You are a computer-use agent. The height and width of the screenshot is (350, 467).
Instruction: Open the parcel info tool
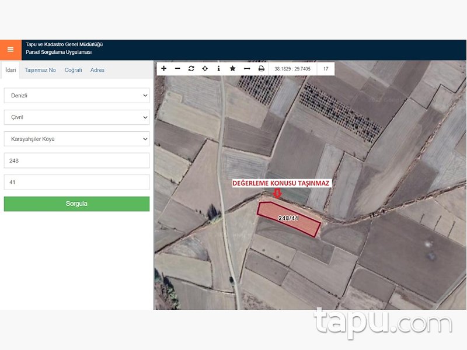[x=218, y=69]
